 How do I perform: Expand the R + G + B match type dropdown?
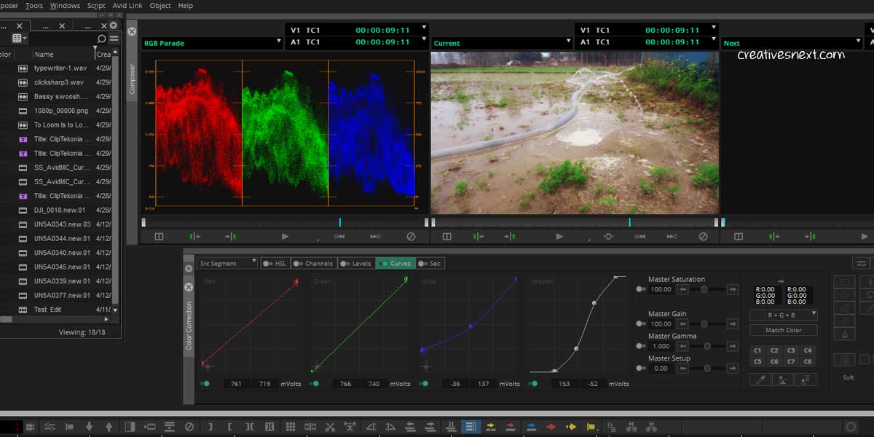pyautogui.click(x=783, y=315)
